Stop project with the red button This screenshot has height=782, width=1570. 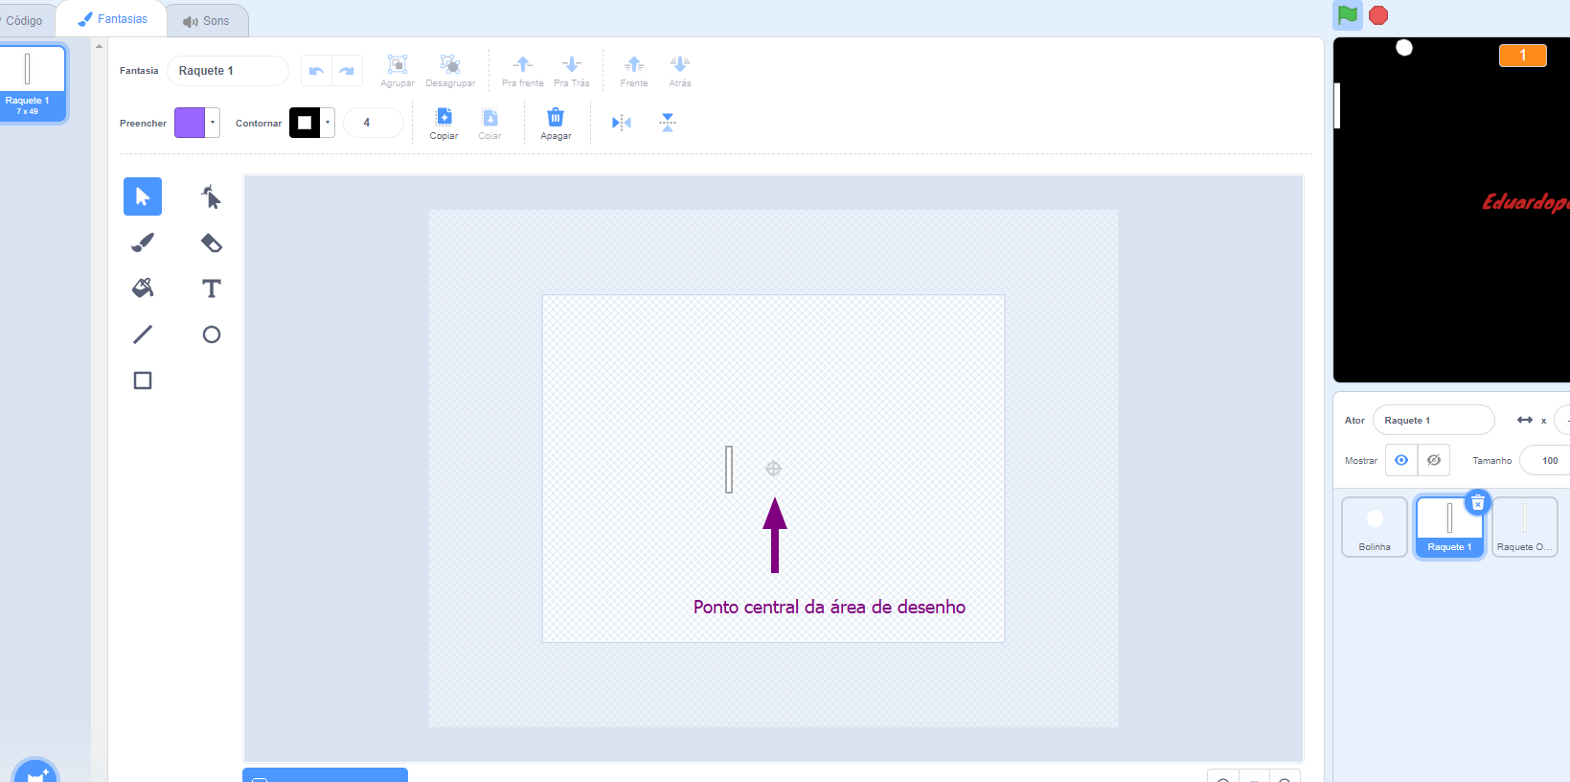(1378, 15)
